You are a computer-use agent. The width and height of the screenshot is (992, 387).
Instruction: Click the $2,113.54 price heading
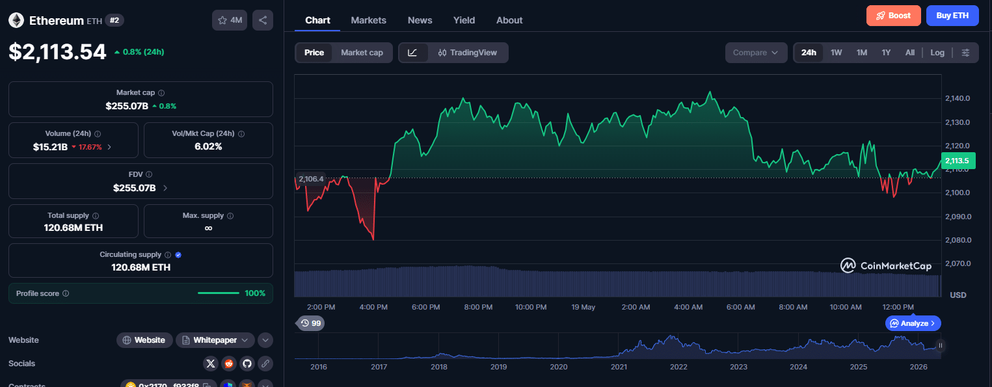[x=57, y=51]
